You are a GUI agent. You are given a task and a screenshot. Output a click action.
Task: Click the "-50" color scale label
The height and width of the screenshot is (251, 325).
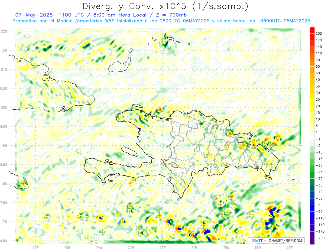[x=320, y=198]
